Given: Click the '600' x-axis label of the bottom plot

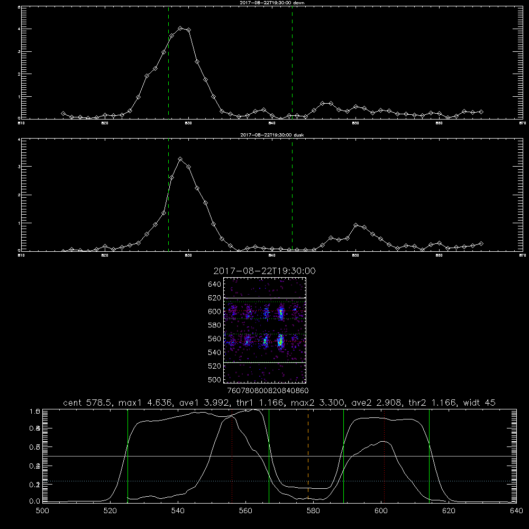Looking at the screenshot, I should click(x=381, y=511).
